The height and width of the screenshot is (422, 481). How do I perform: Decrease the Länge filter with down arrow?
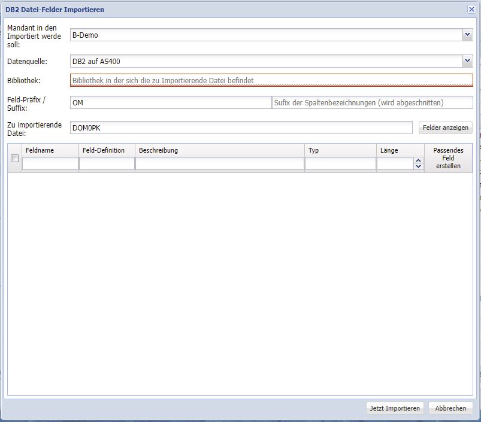(x=418, y=167)
